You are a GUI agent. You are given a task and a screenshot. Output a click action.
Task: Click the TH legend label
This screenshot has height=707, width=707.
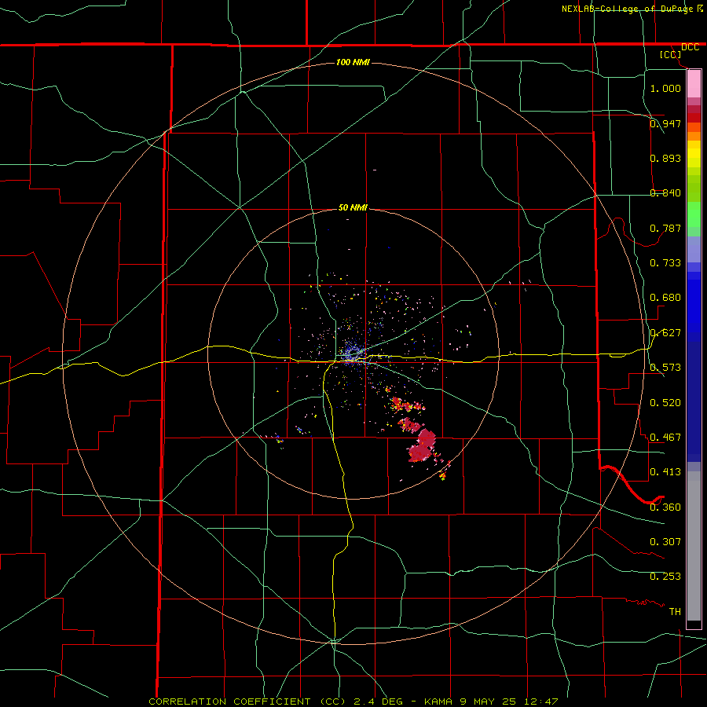pyautogui.click(x=675, y=612)
